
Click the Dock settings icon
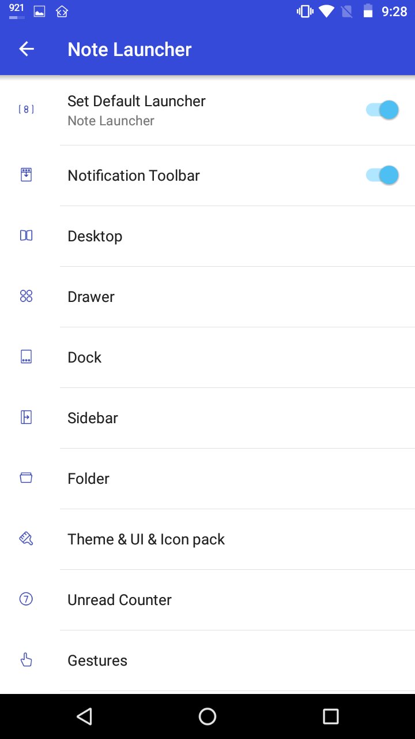(26, 357)
